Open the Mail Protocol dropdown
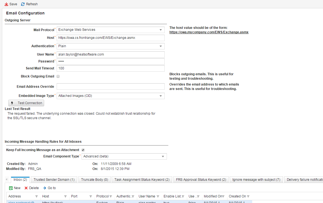 (161, 30)
